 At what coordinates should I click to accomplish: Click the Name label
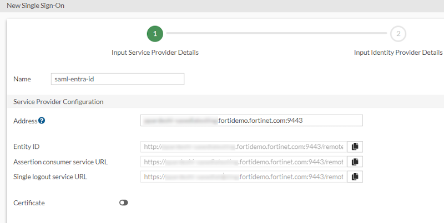[22, 79]
